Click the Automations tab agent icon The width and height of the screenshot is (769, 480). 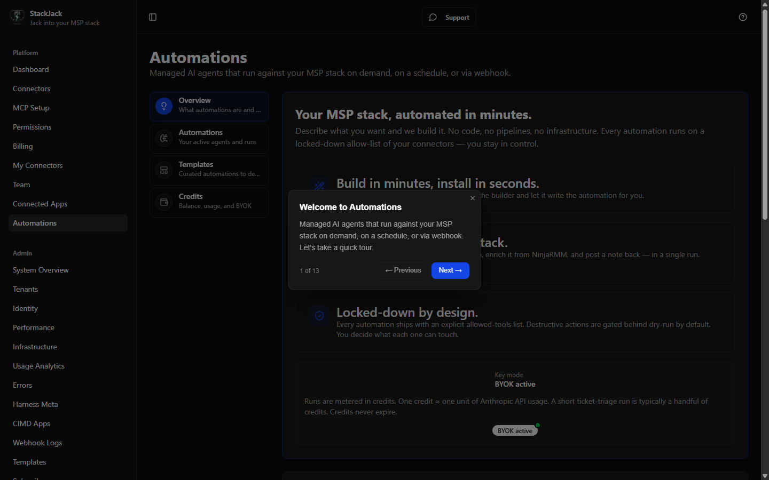tap(164, 138)
